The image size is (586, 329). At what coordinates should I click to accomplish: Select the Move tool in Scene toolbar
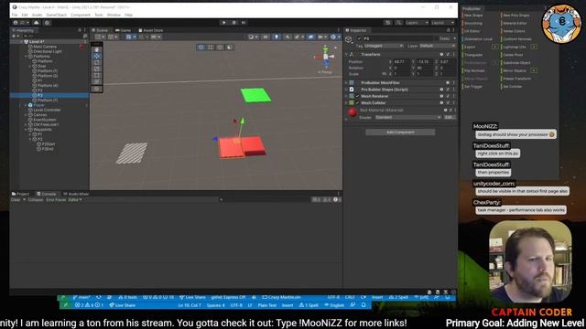point(97,56)
